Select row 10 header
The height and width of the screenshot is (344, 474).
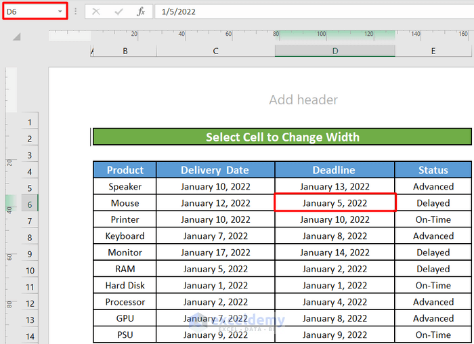pyautogui.click(x=30, y=270)
